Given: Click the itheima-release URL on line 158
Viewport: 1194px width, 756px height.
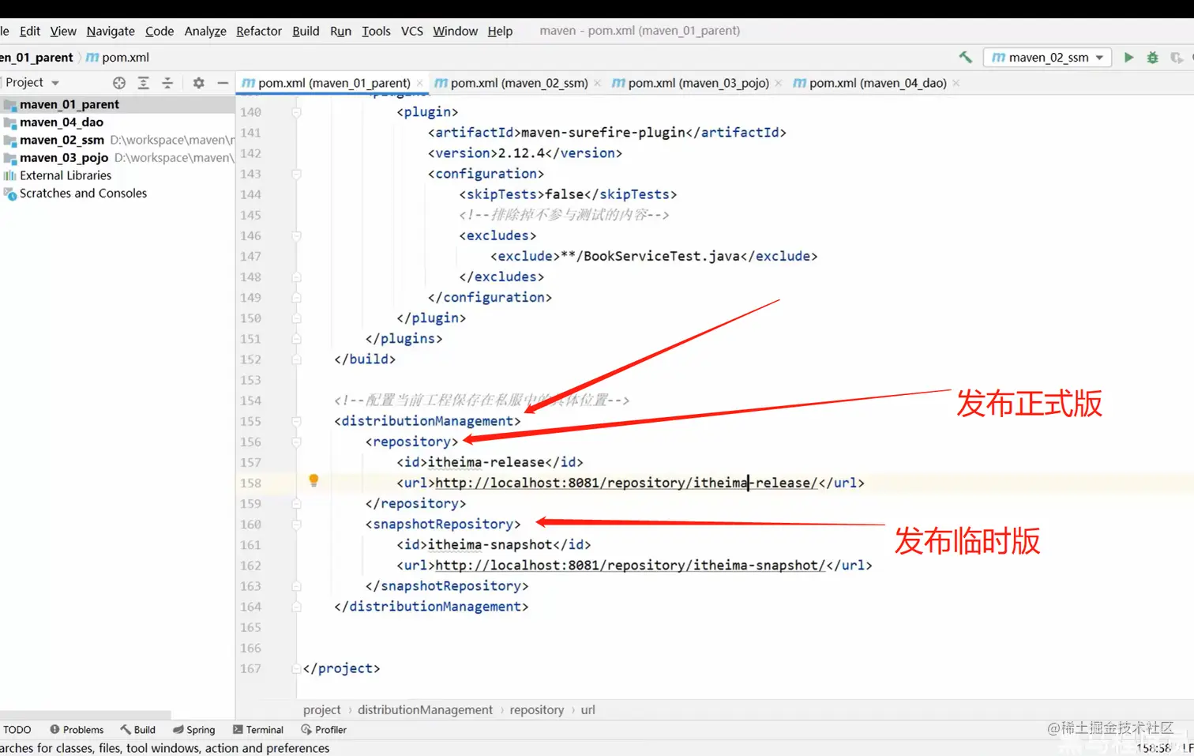Looking at the screenshot, I should coord(627,483).
